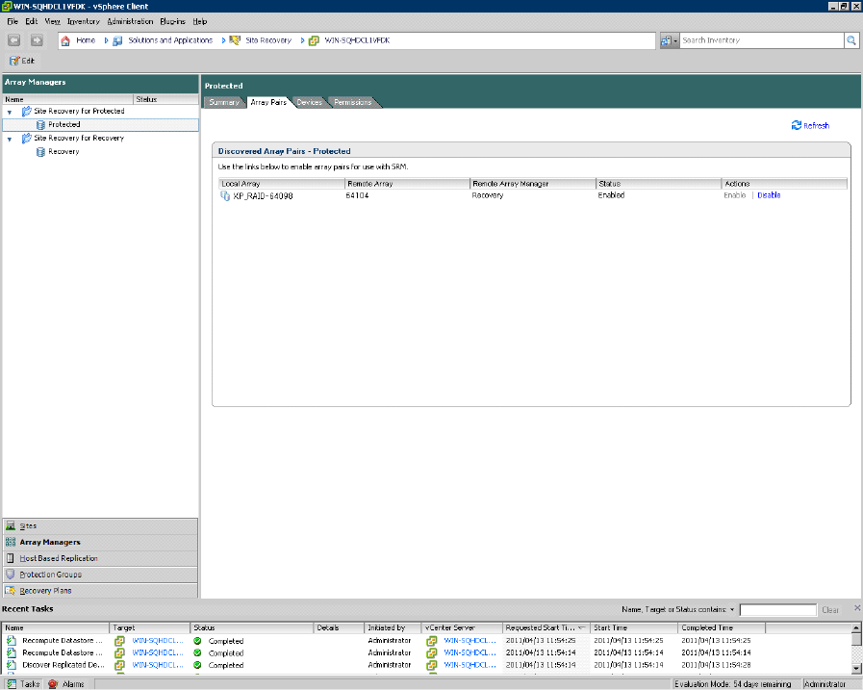Viewport: 863px width, 690px height.
Task: Select the Recovery array manager item
Action: click(x=63, y=152)
